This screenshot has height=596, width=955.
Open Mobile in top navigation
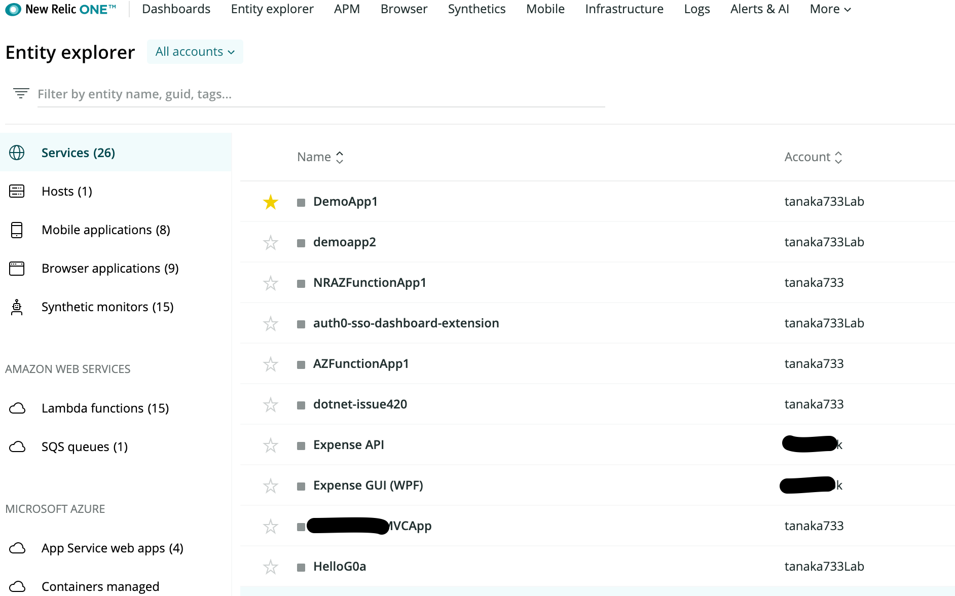tap(545, 9)
